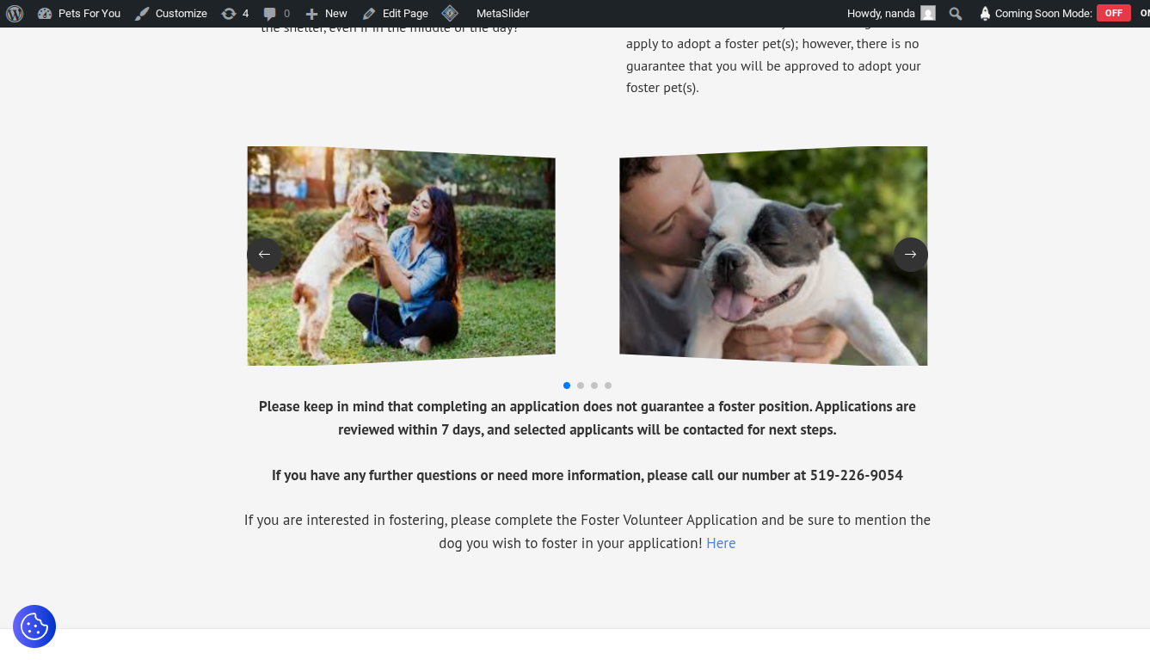
Task: Go to previous slide with left arrow
Action: [x=264, y=255]
